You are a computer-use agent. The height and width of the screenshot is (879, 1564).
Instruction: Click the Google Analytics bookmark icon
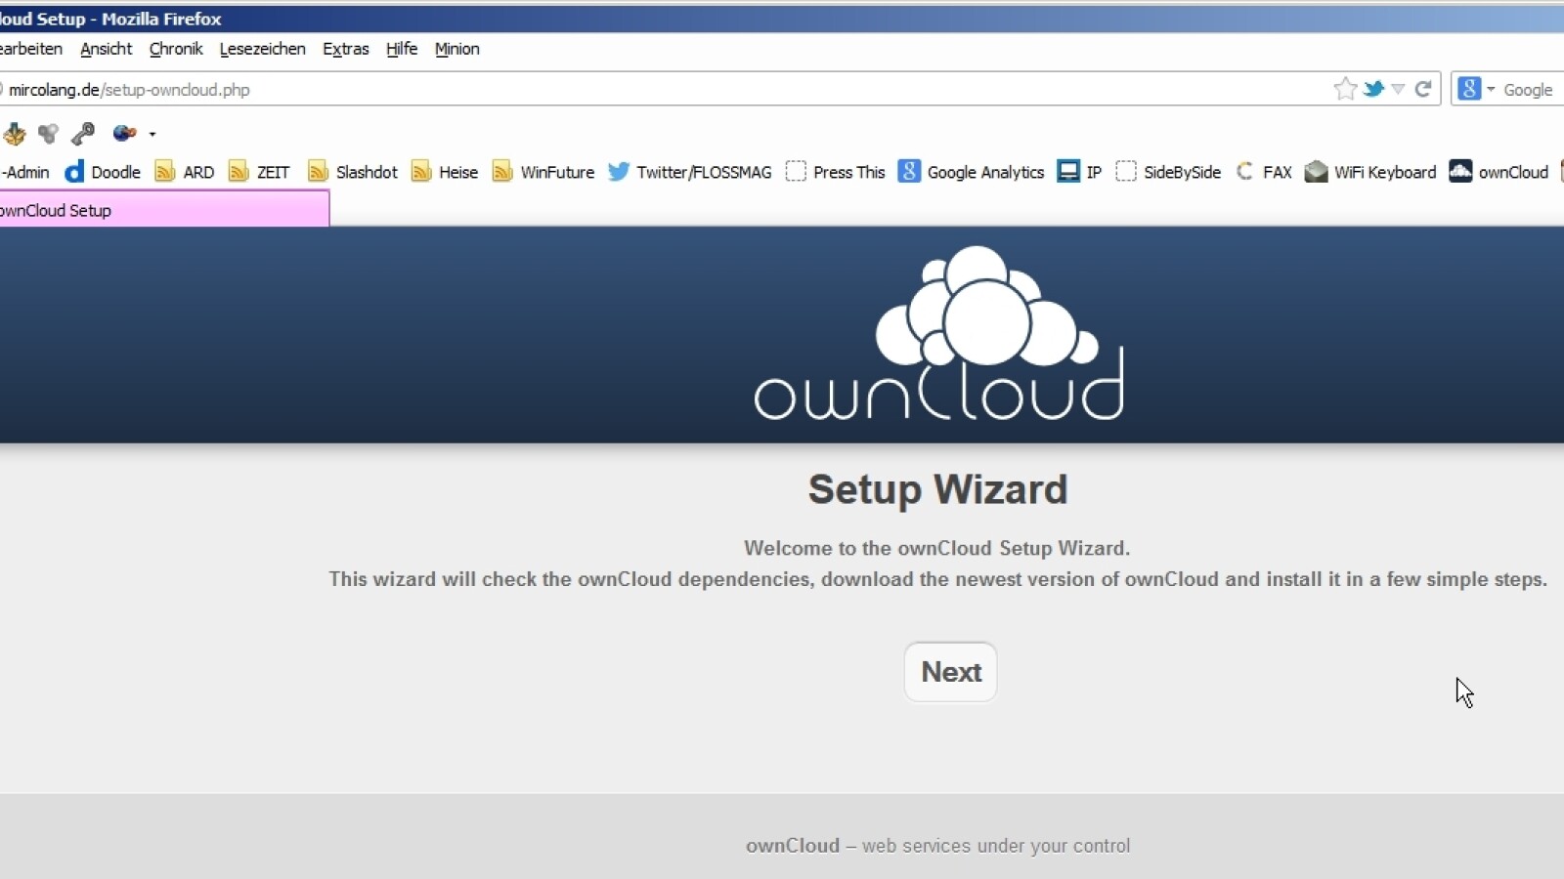click(x=909, y=171)
